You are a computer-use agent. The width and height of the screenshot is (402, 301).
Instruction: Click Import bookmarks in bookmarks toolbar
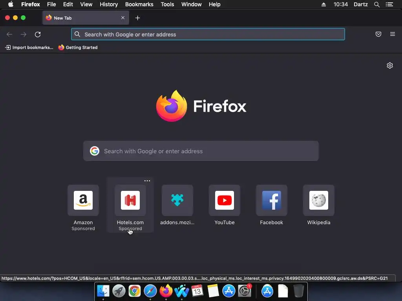coord(29,47)
